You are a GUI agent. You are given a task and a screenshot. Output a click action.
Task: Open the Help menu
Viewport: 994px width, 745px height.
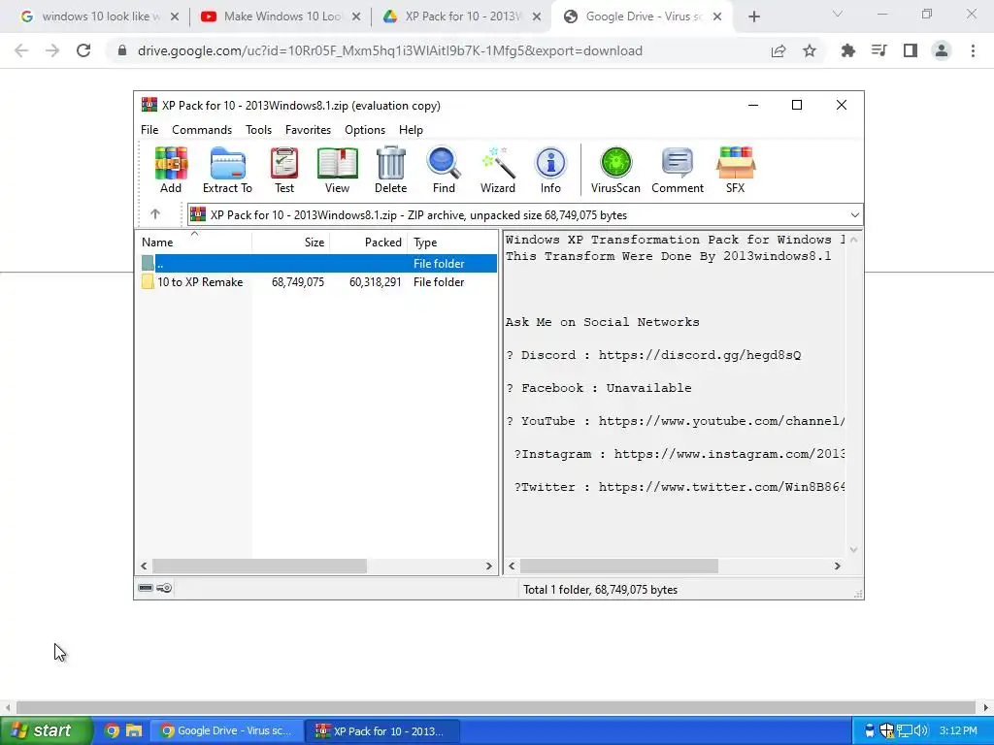(x=411, y=129)
